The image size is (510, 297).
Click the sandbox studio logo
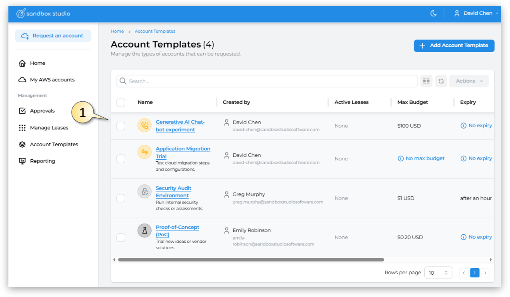(x=43, y=14)
